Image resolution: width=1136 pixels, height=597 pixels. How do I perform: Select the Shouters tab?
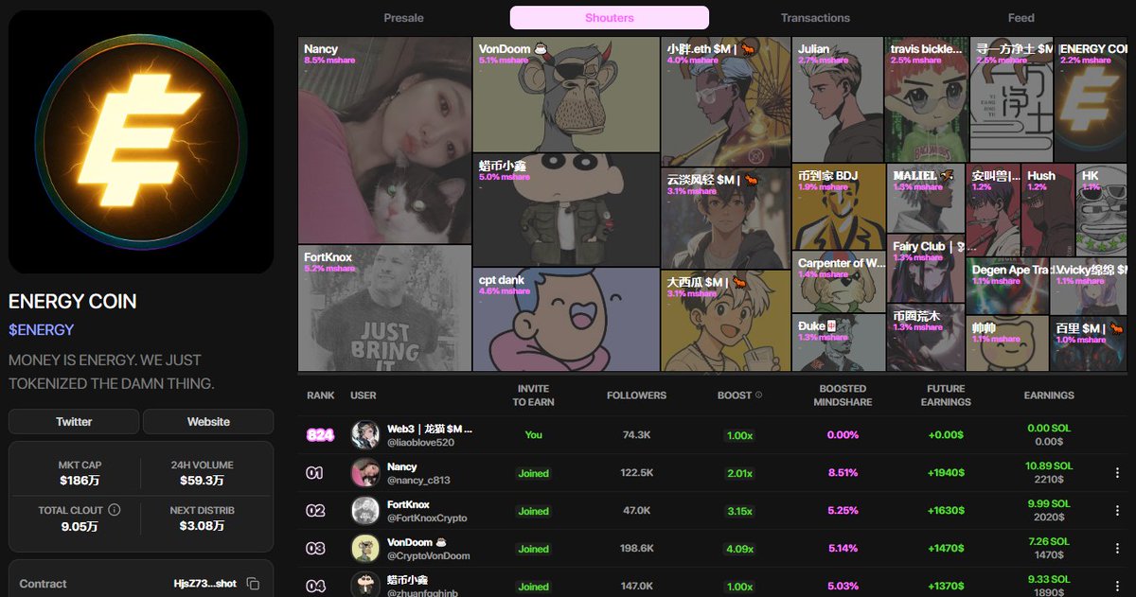coord(610,18)
